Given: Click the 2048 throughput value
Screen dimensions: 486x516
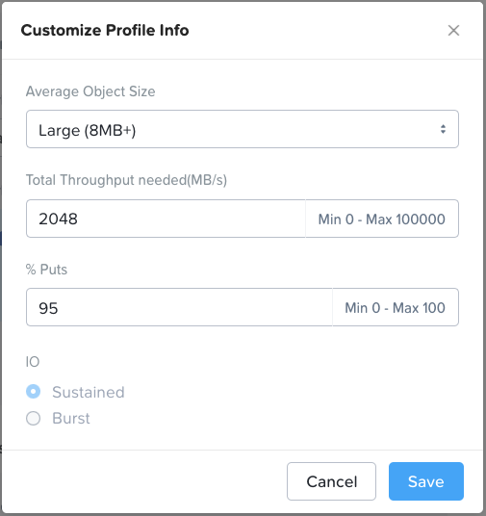Looking at the screenshot, I should point(59,219).
